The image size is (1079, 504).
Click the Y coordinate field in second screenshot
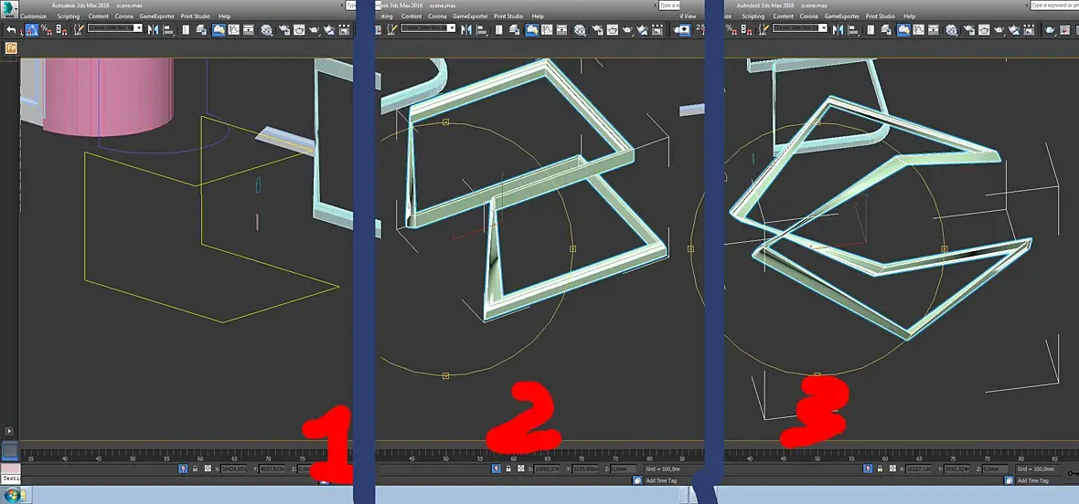coord(585,469)
